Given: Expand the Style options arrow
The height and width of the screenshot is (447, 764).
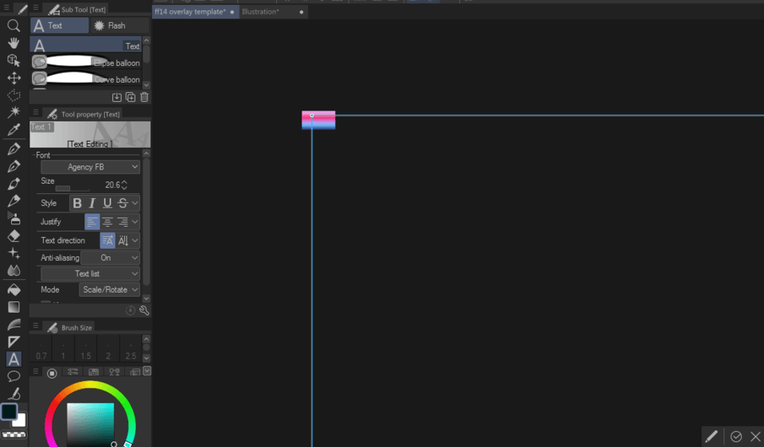Looking at the screenshot, I should point(135,203).
